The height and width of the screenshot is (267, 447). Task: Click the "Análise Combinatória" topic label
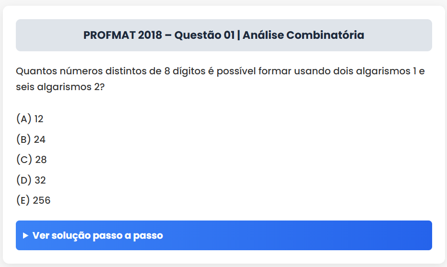(x=303, y=35)
